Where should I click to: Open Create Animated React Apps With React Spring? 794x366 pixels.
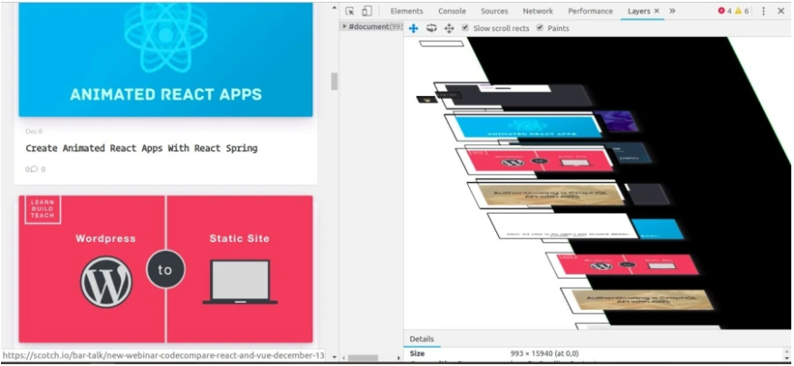tap(142, 148)
